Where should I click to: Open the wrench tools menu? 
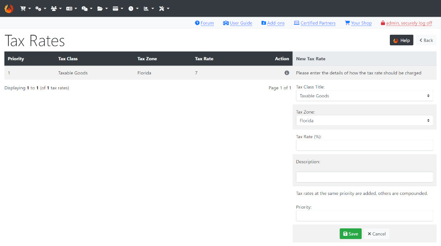click(164, 9)
